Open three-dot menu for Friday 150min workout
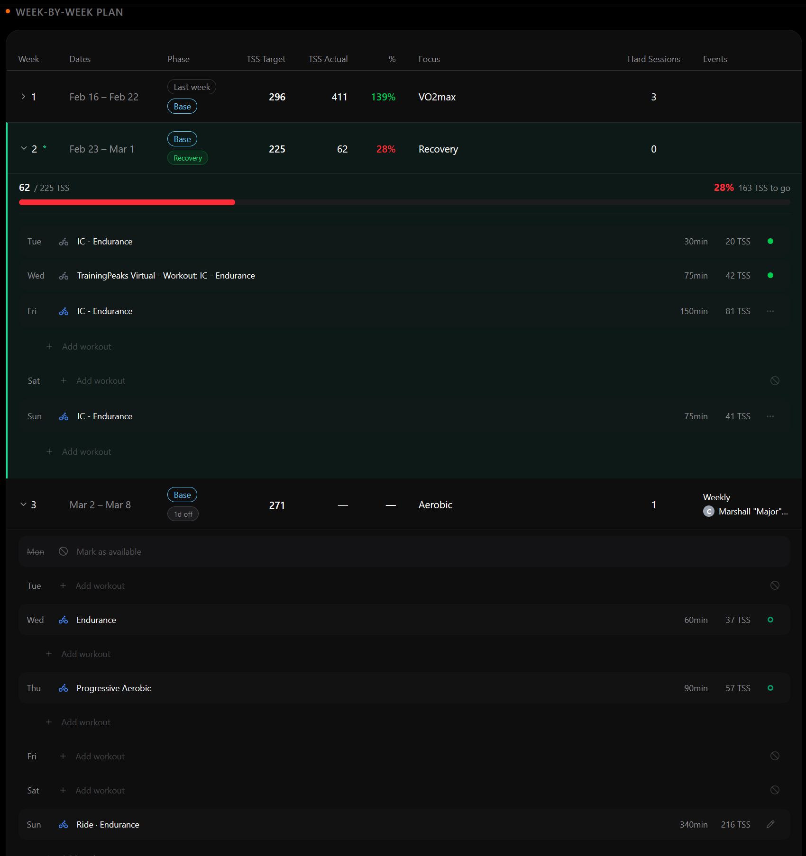 pyautogui.click(x=770, y=311)
